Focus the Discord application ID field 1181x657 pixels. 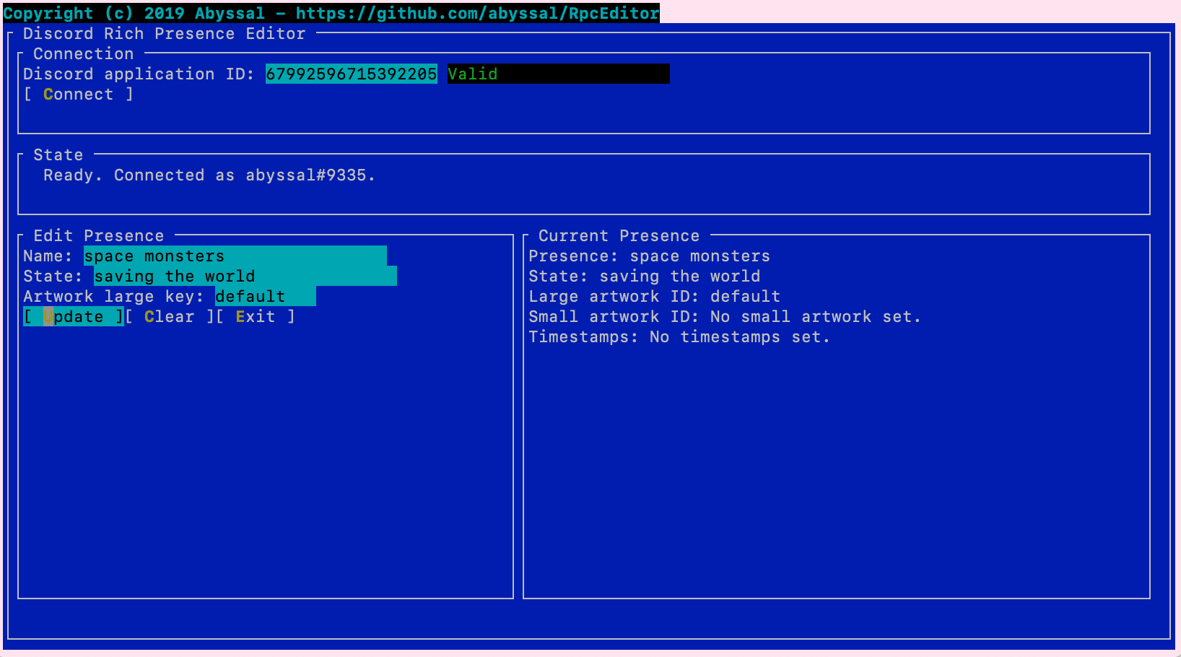pos(352,74)
